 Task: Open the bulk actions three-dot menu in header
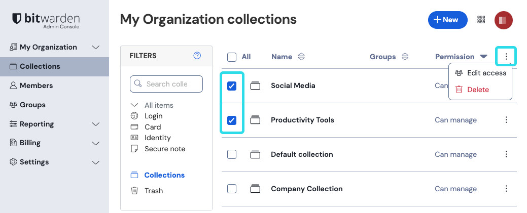tap(506, 57)
